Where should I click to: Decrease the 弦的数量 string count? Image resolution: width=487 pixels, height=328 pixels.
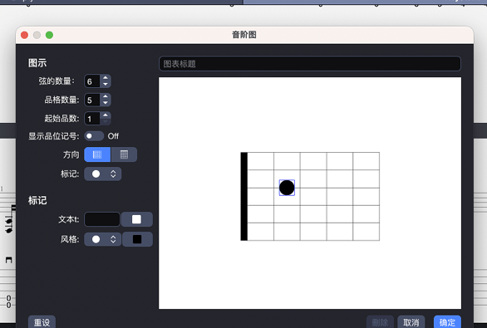pyautogui.click(x=106, y=85)
